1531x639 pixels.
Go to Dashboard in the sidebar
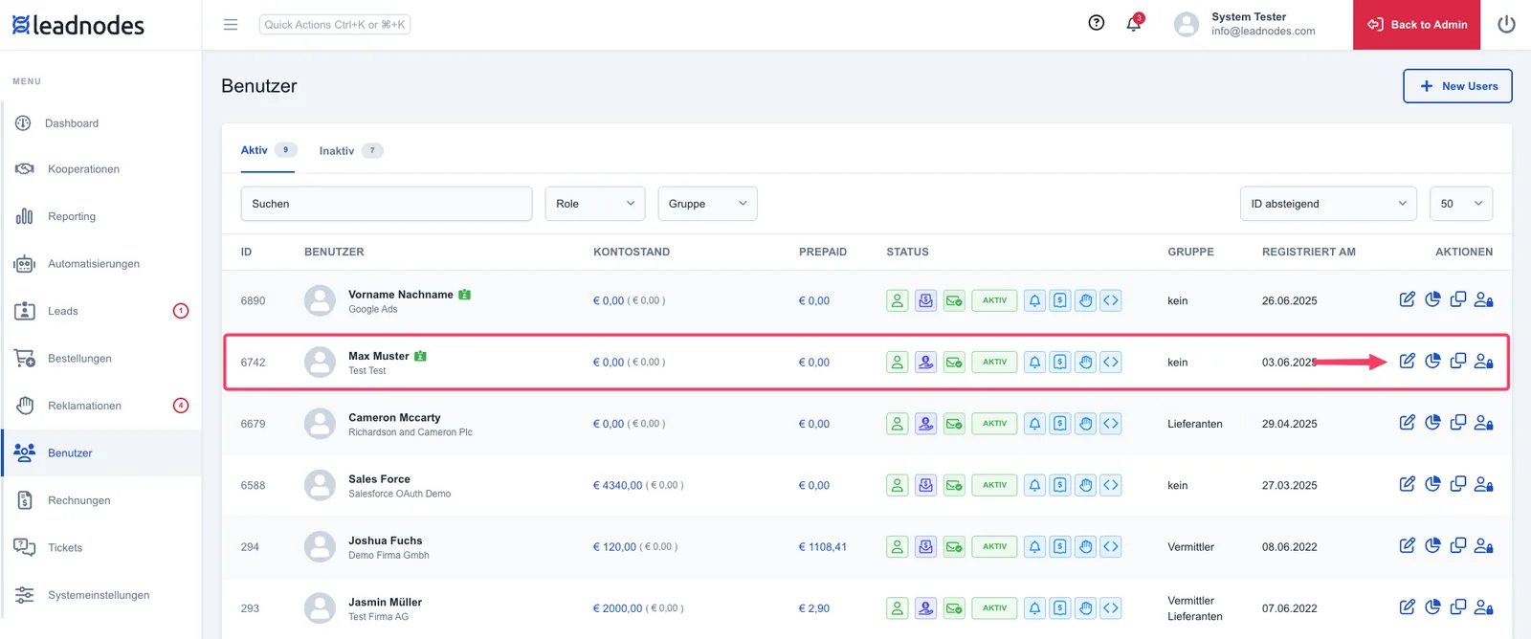pyautogui.click(x=101, y=123)
